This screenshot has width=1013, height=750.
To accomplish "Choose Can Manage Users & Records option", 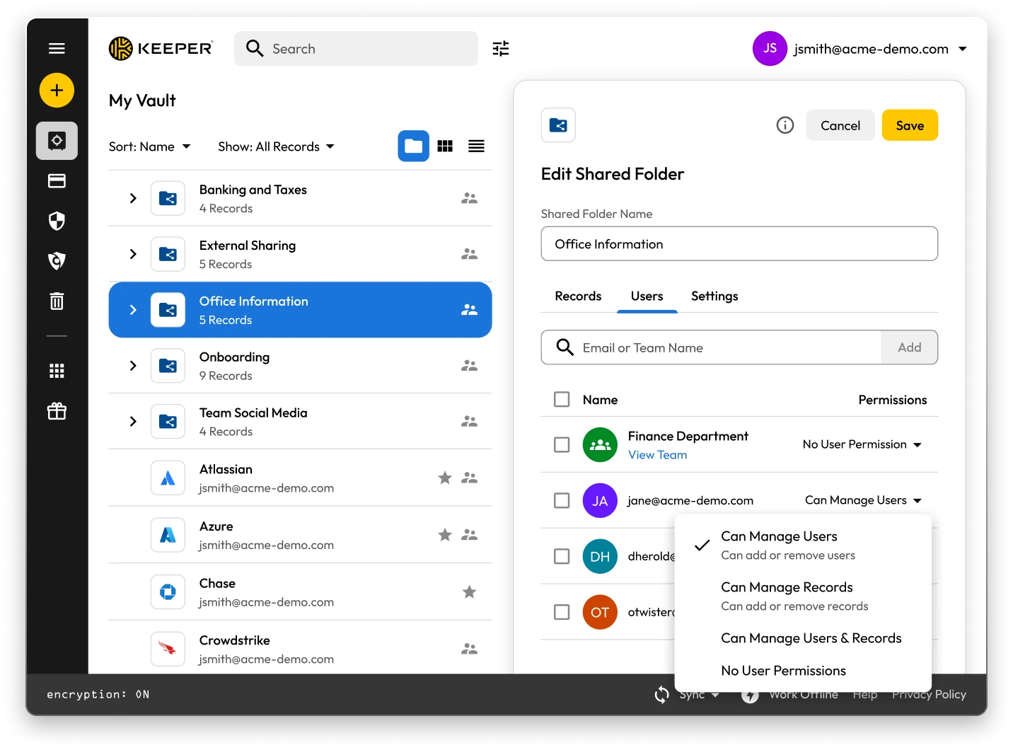I will 803,638.
